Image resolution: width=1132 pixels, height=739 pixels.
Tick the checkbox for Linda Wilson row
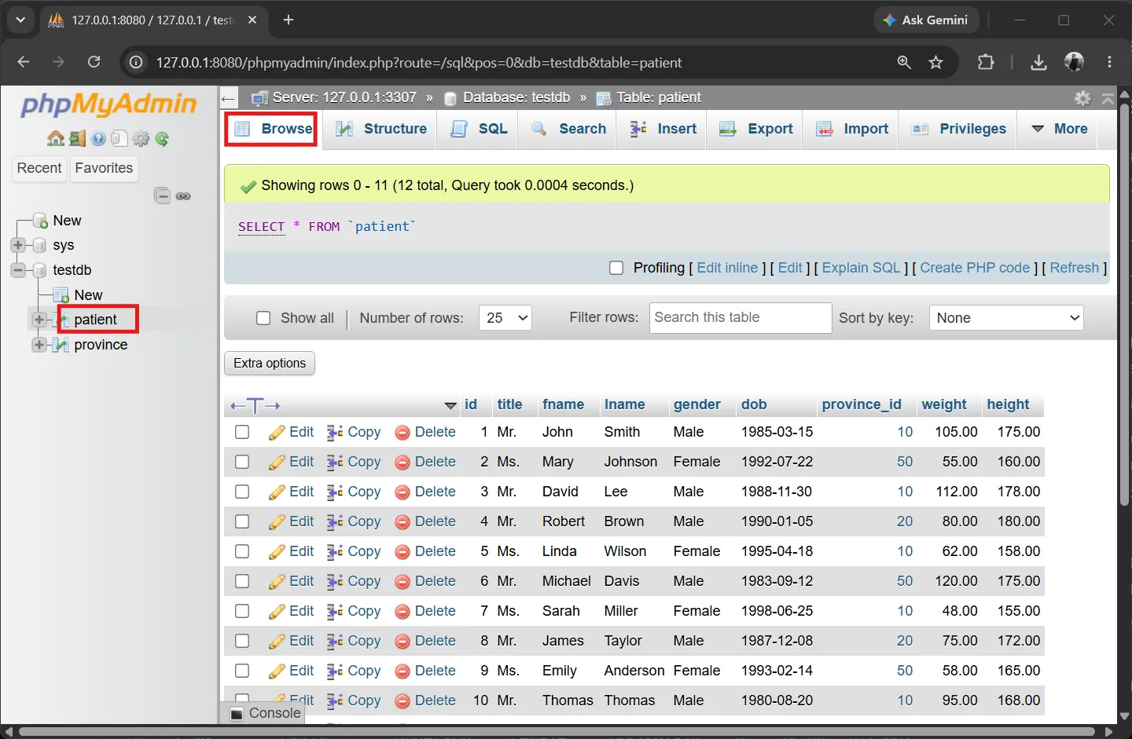[x=242, y=551]
